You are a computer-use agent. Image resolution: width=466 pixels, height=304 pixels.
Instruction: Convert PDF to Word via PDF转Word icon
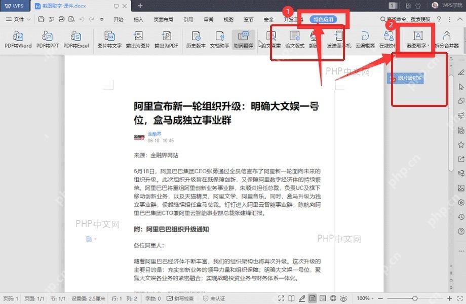[x=18, y=40]
